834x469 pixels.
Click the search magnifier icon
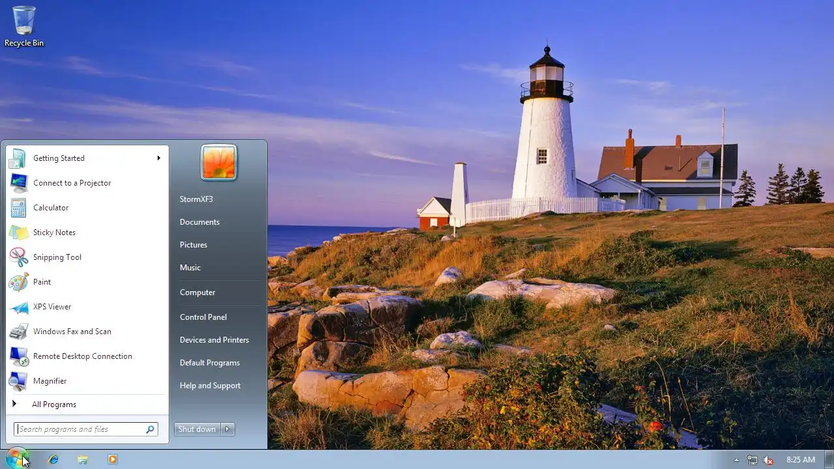(150, 429)
